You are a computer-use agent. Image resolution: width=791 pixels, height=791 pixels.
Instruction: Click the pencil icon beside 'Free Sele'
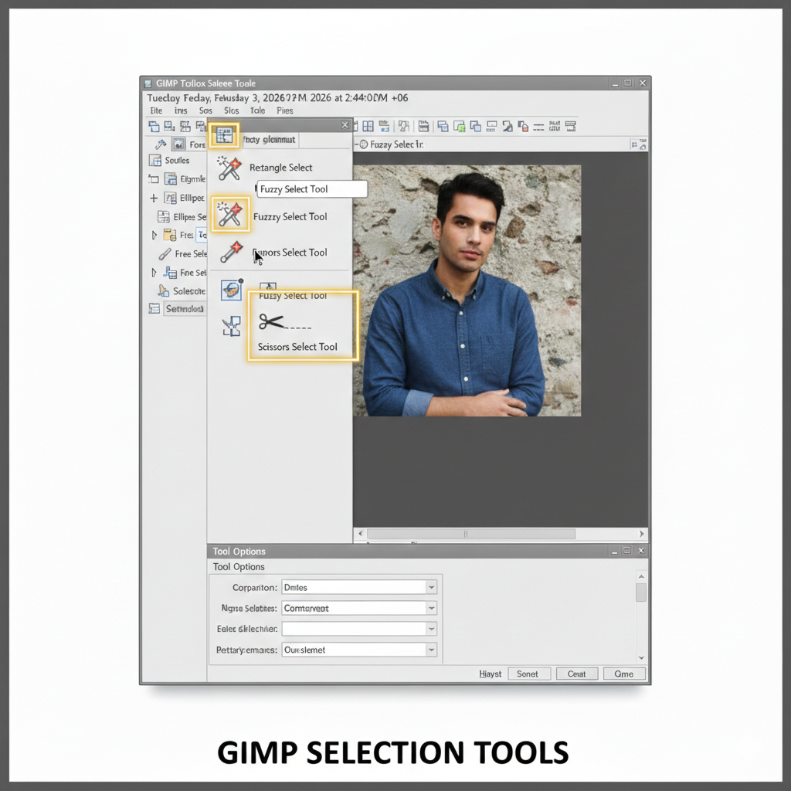point(165,254)
